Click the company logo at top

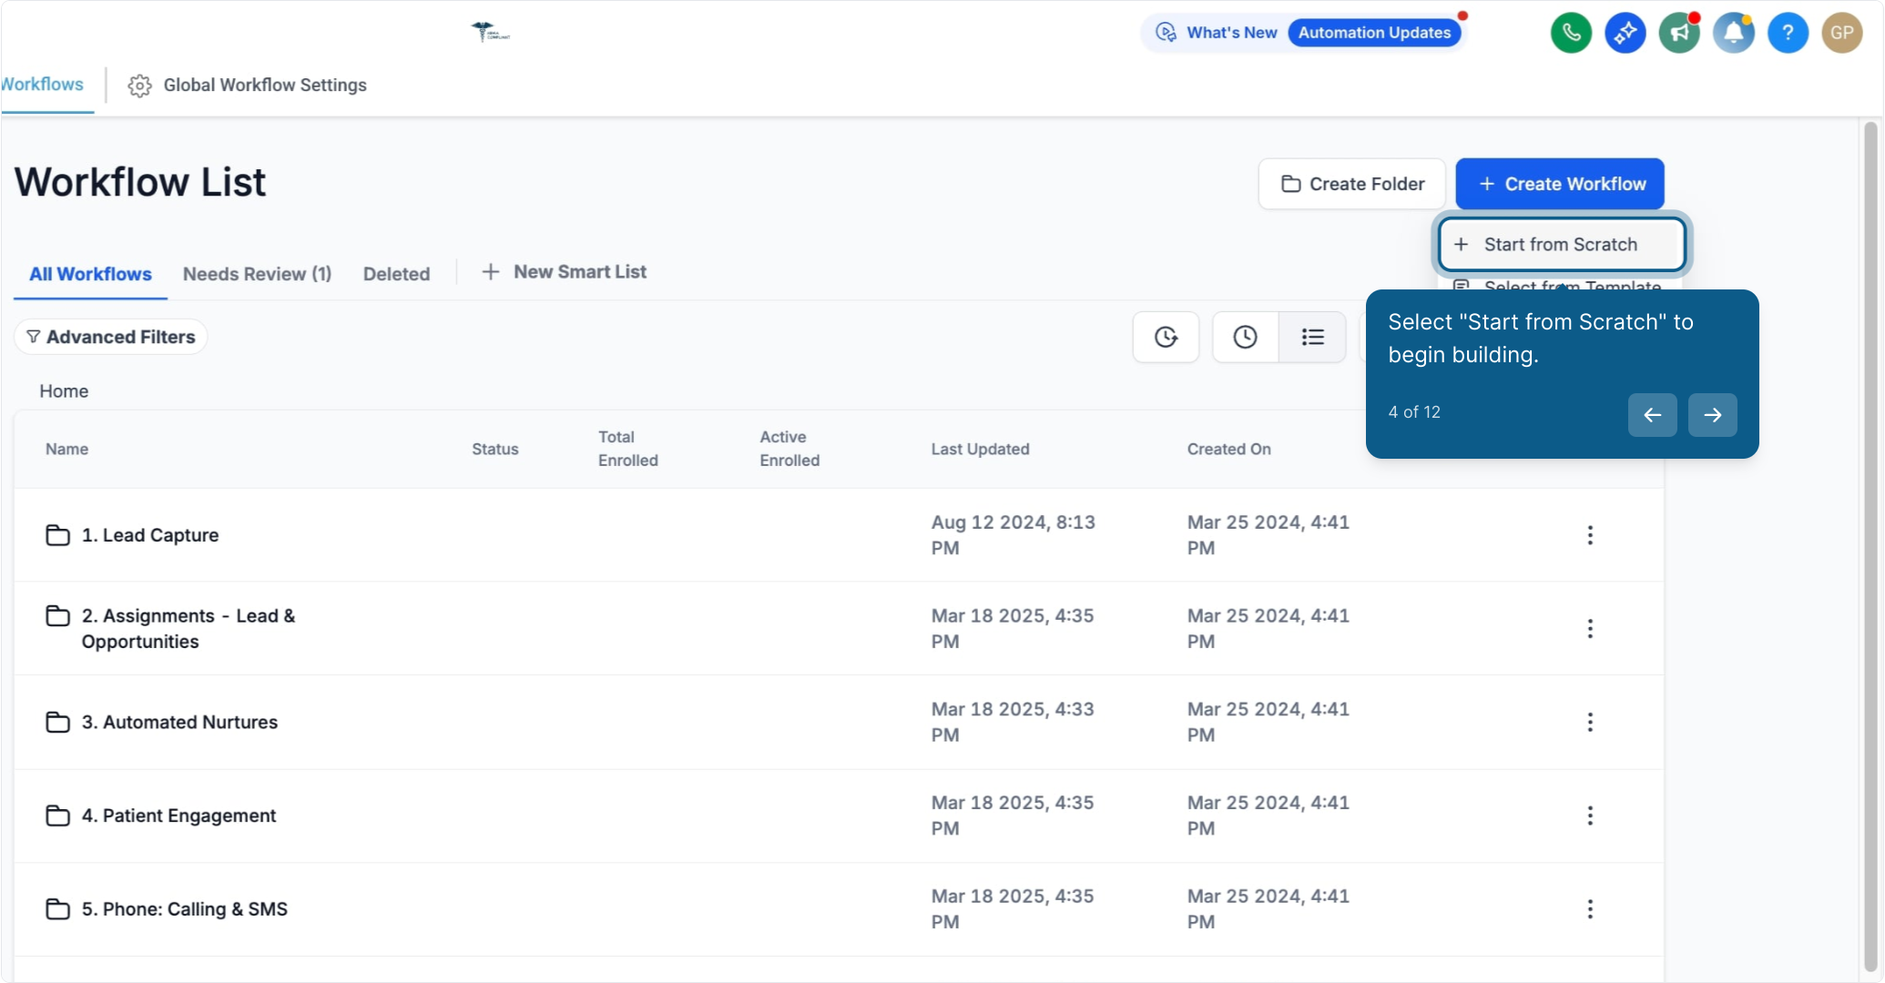tap(491, 32)
